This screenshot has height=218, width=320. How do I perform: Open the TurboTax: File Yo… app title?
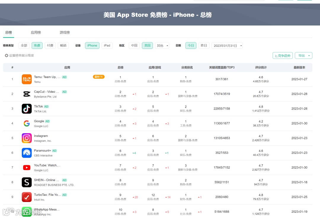47,195
